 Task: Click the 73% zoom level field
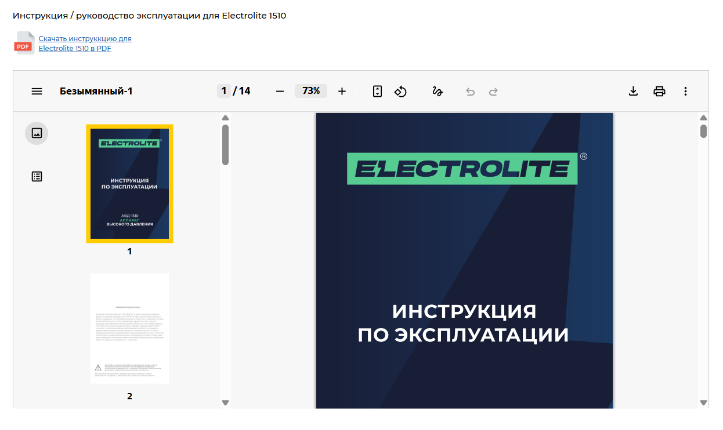click(311, 91)
